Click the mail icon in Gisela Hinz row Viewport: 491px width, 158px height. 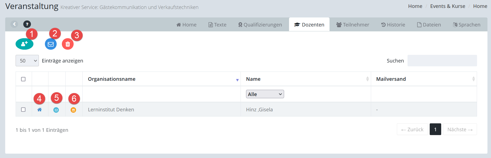pos(56,110)
